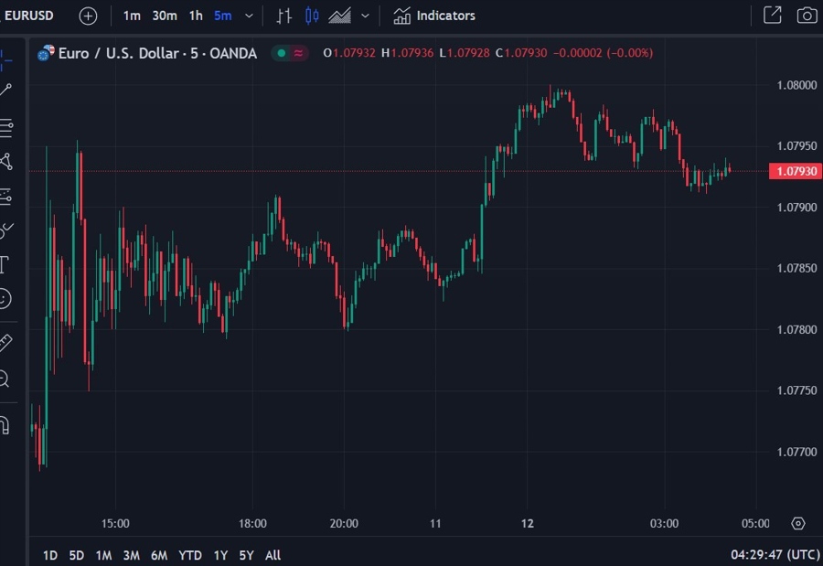The height and width of the screenshot is (566, 823).
Task: Click the closing price value C1.07930
Action: click(x=521, y=53)
